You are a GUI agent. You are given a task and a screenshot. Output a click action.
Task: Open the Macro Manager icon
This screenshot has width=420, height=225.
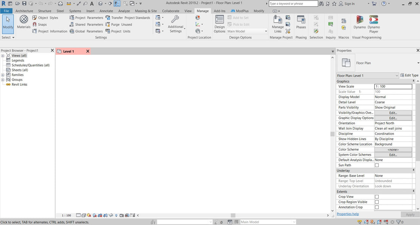344,21
